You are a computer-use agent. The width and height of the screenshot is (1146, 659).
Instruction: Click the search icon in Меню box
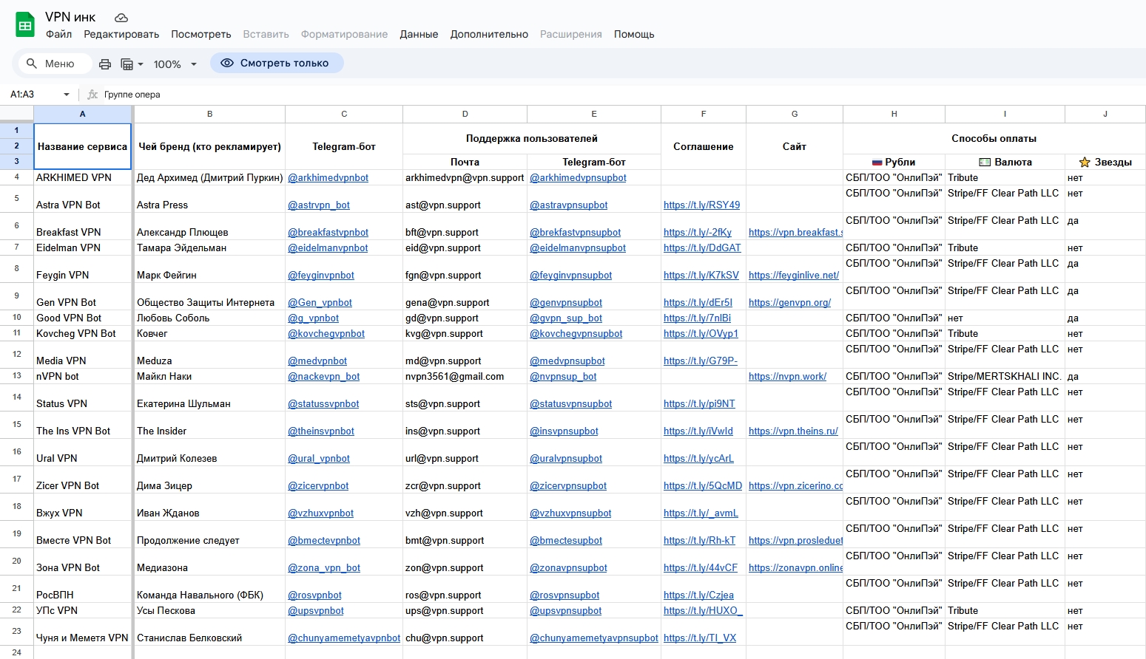32,64
